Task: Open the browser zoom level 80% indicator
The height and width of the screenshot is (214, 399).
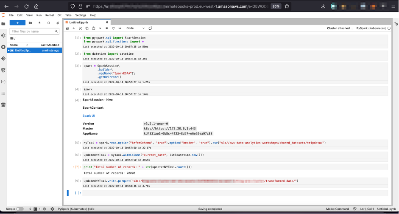Action: tap(276, 6)
